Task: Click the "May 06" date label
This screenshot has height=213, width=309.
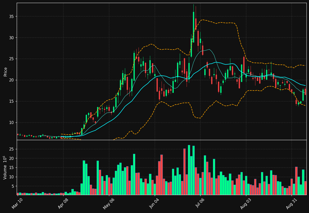Action: pos(108,203)
